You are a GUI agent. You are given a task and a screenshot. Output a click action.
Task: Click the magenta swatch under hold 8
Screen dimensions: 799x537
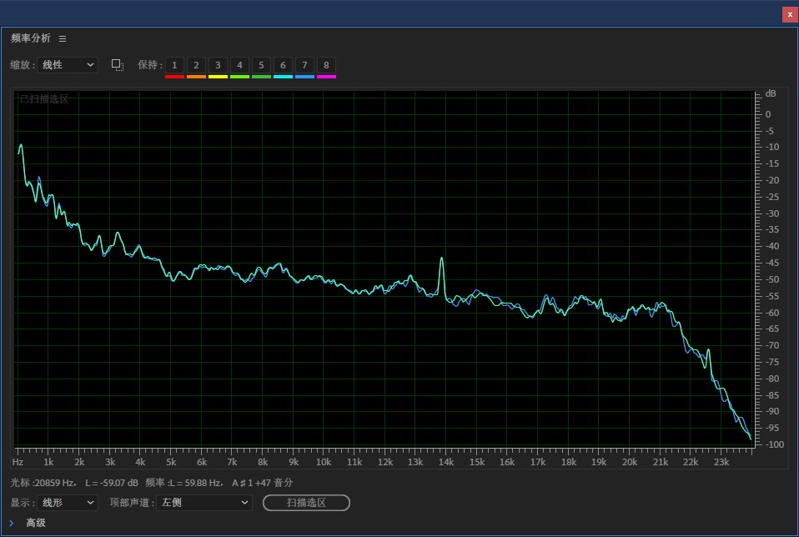coord(326,77)
